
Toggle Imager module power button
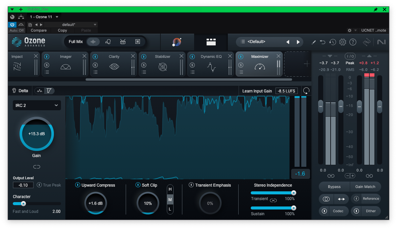pos(47,56)
